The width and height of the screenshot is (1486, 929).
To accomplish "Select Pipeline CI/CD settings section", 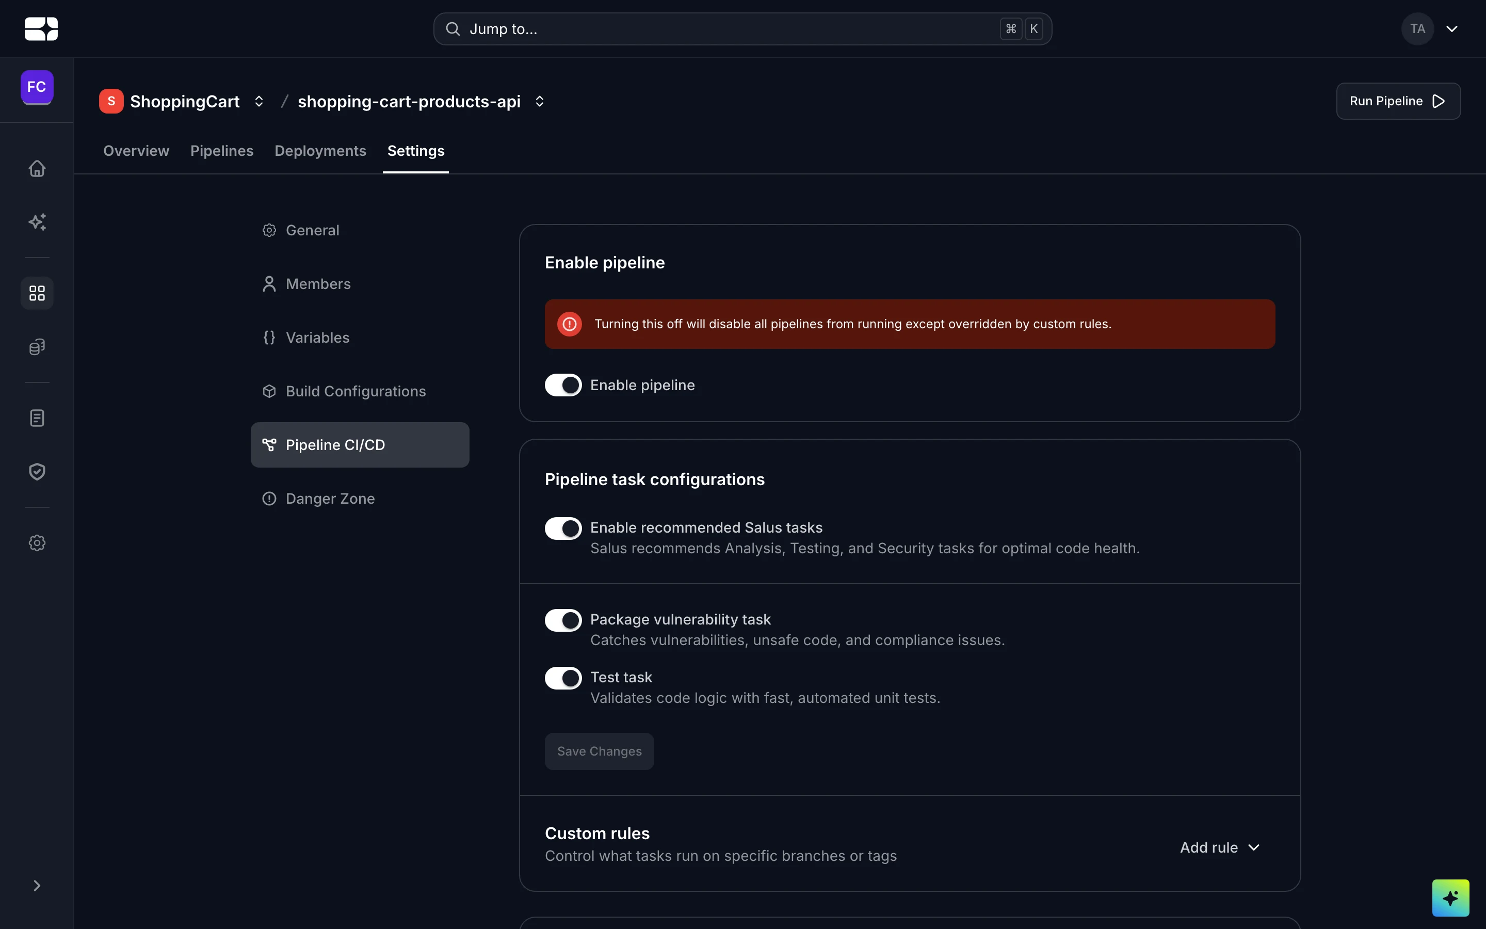I will point(360,445).
